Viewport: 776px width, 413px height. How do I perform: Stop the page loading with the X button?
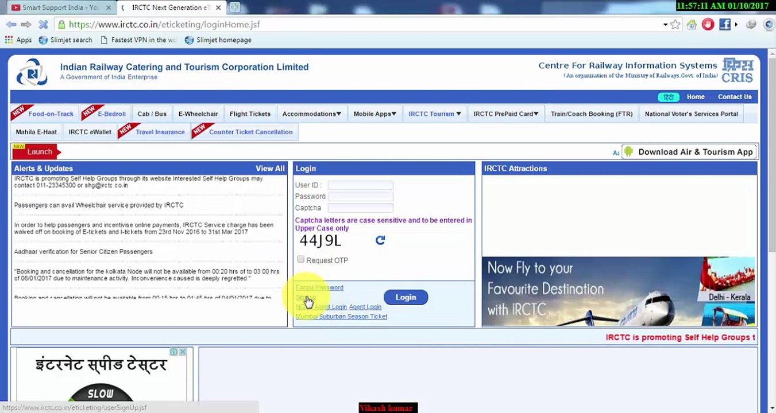click(x=43, y=25)
